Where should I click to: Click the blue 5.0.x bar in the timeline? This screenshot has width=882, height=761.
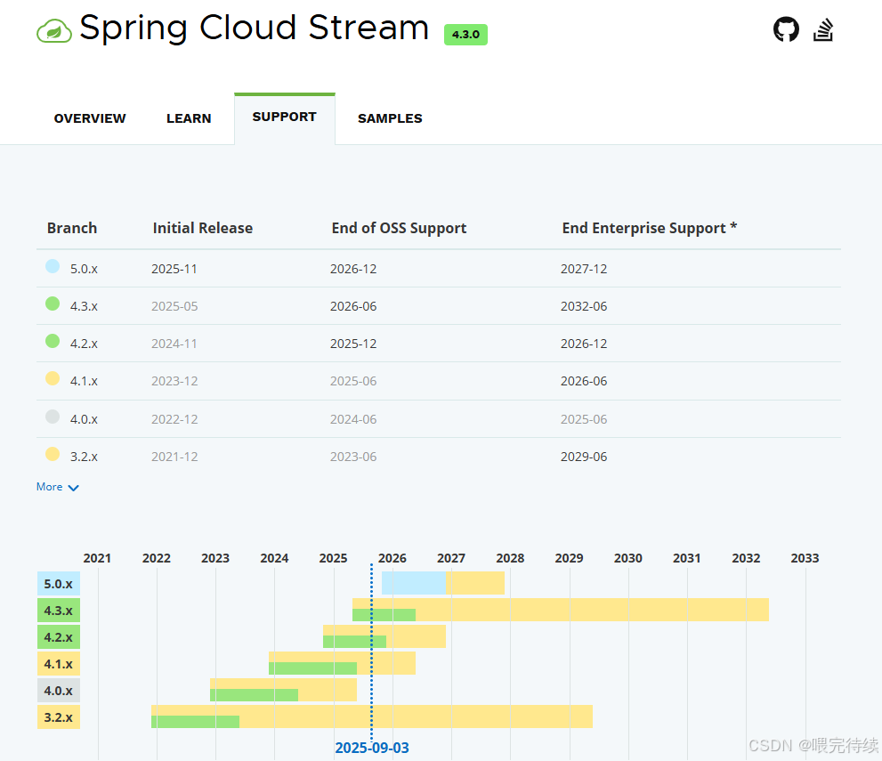[x=414, y=583]
